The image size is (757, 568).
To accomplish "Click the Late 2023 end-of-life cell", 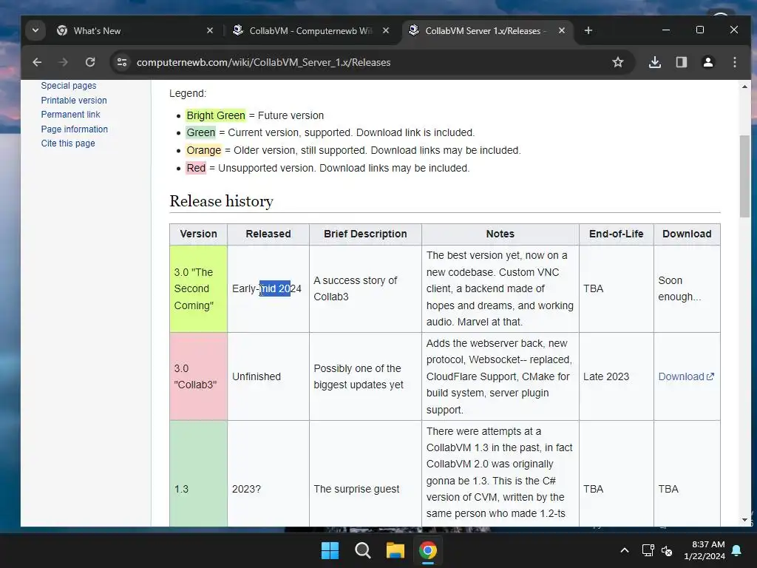I will (616, 376).
